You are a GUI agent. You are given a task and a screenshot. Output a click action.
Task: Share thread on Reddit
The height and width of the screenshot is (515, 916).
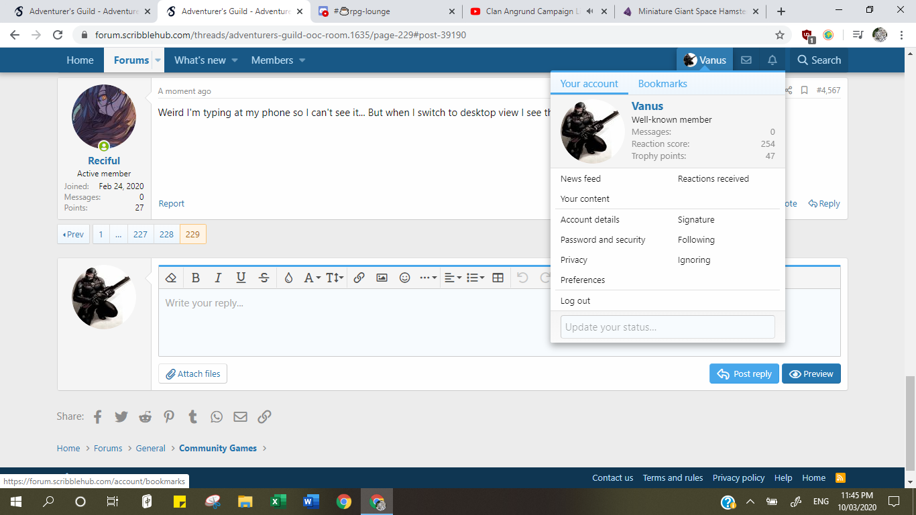click(145, 416)
